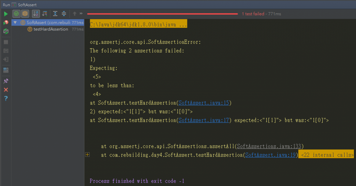Sort tests by duration
Screen dimensions: 356x186
[x=45, y=14]
